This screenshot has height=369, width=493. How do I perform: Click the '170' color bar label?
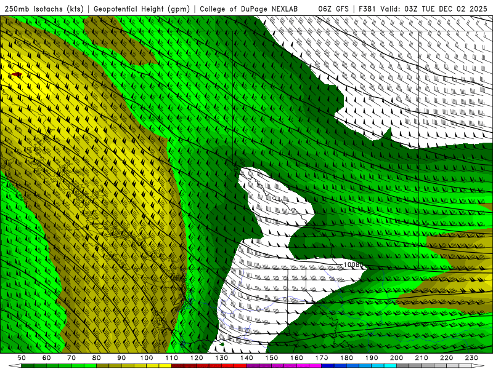point(322,358)
